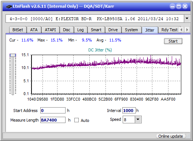Screen dimensions: 193x141
Task: Select the Smart tab
Action: 96,30
